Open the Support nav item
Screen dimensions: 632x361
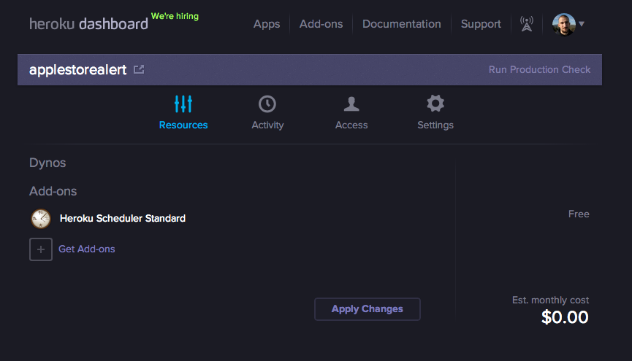[x=481, y=24]
